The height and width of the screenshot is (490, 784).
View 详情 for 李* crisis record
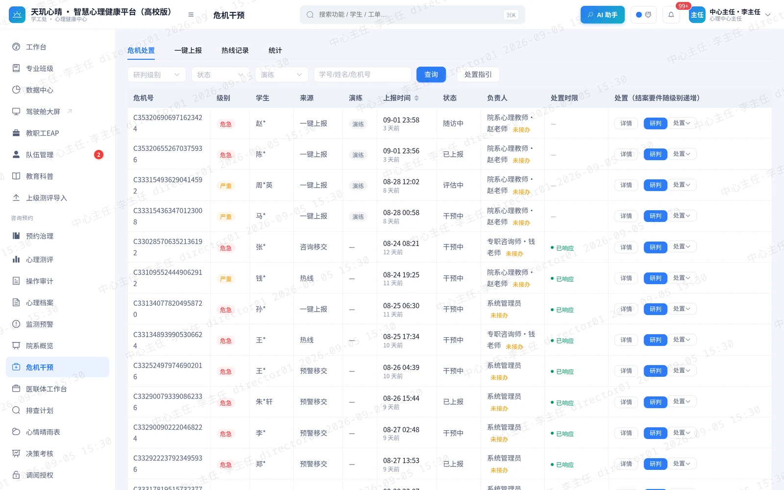pyautogui.click(x=626, y=433)
